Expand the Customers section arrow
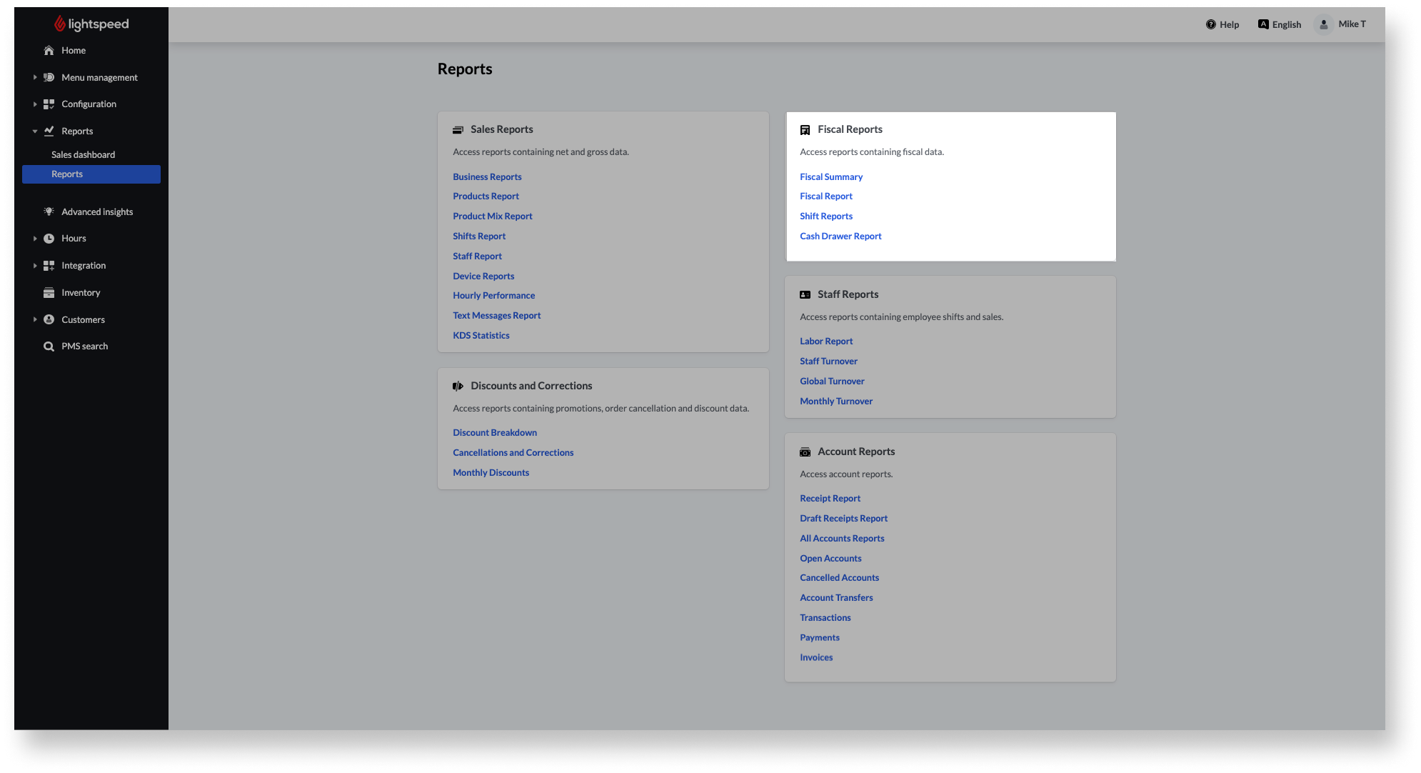Screen dimensions: 1421x773 (x=34, y=320)
